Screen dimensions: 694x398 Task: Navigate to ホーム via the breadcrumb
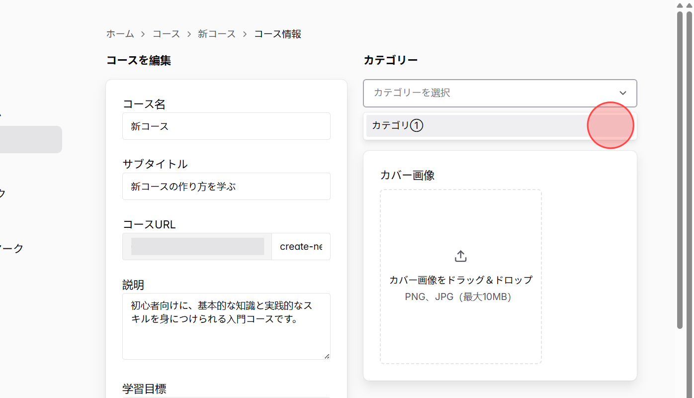[120, 34]
